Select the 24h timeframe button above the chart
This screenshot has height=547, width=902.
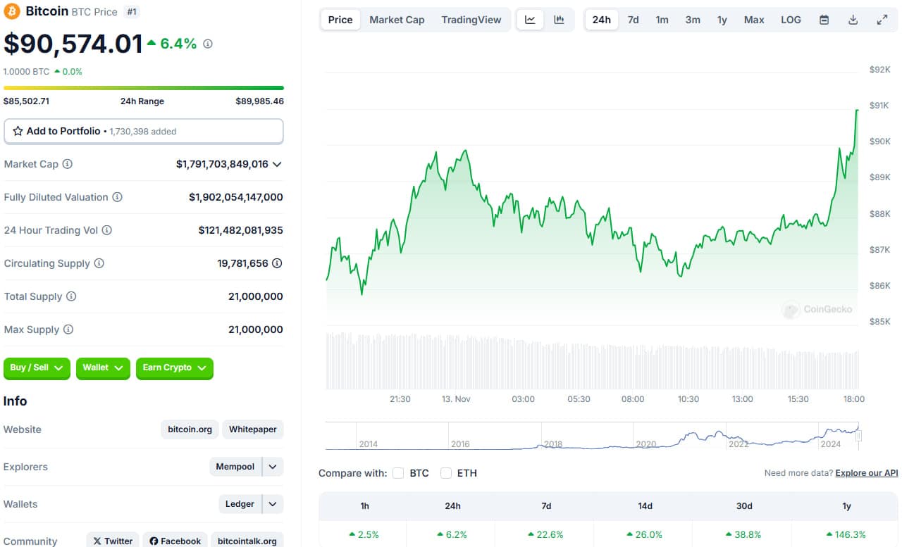point(602,20)
